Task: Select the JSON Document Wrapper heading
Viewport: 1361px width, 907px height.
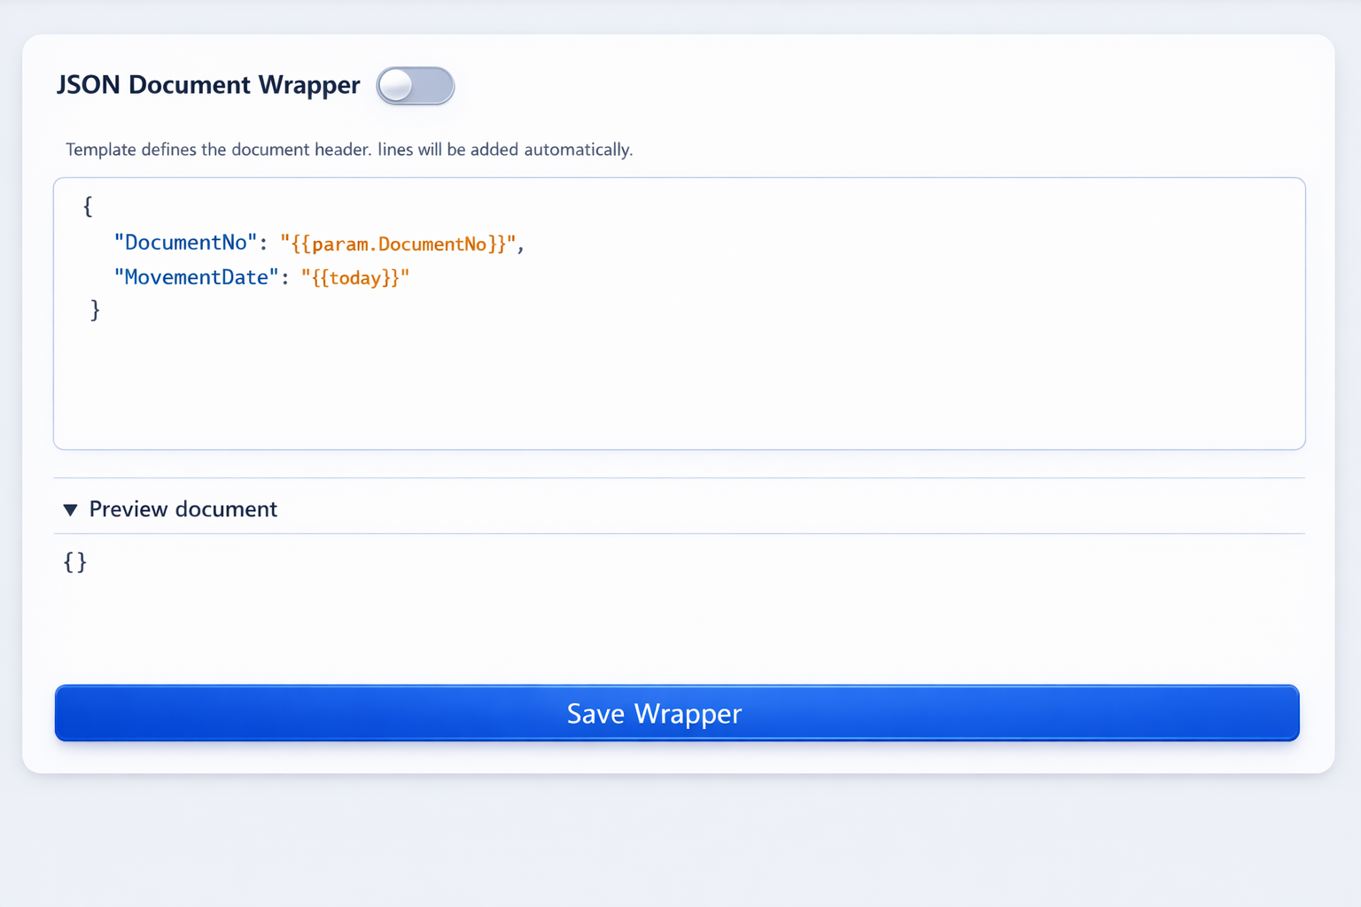Action: (x=208, y=85)
